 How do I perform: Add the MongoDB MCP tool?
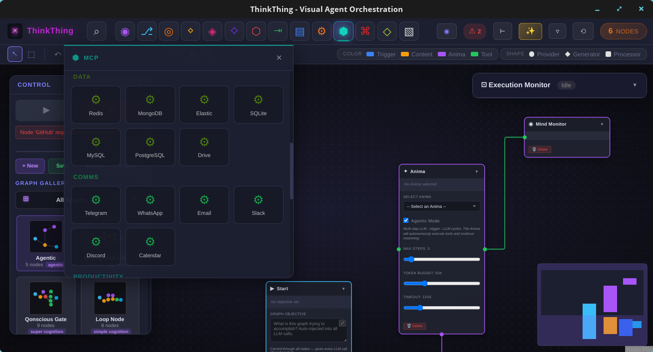[150, 105]
